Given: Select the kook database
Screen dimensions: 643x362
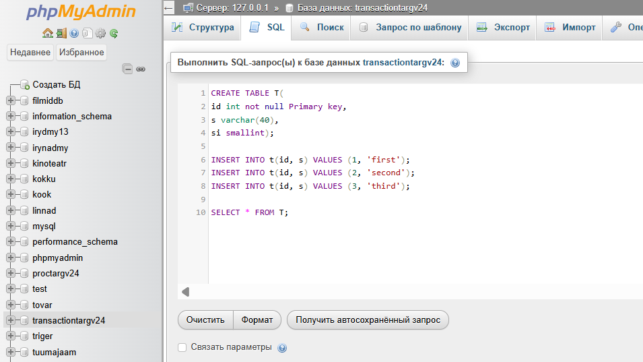Looking at the screenshot, I should (42, 195).
